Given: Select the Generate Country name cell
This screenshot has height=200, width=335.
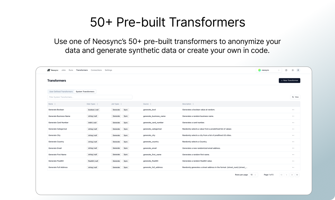Looking at the screenshot, I should pos(56,142).
